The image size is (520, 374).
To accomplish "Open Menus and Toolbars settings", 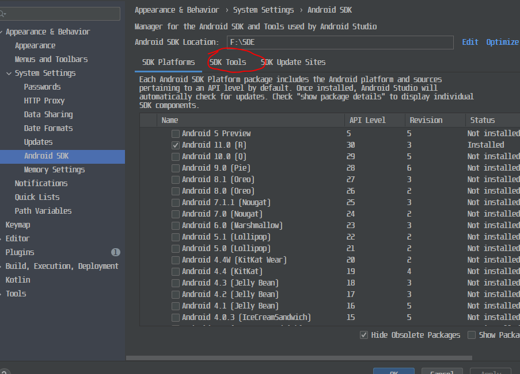I will tap(51, 59).
